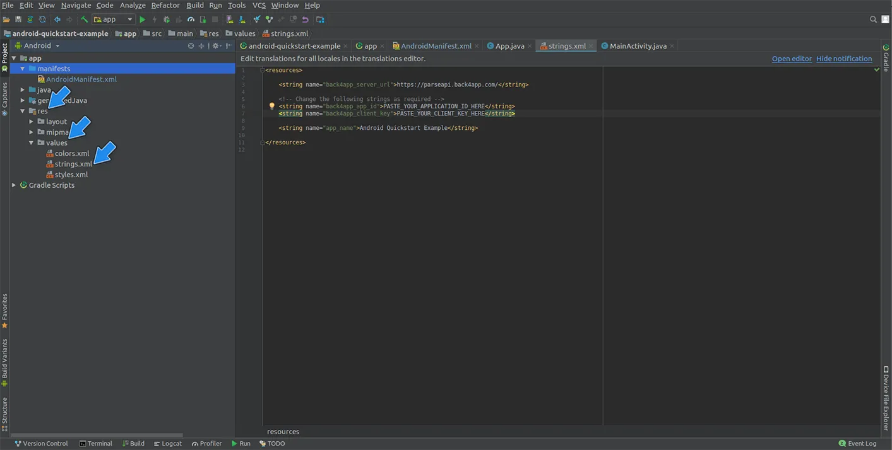Open the Logcat tool window

(168, 444)
